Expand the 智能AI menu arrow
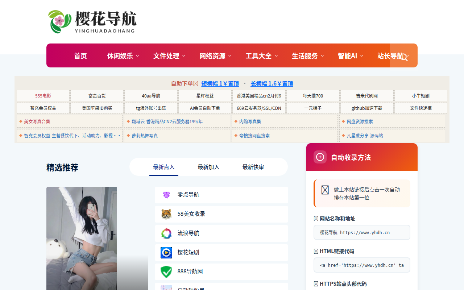Image resolution: width=464 pixels, height=290 pixels. tap(362, 56)
